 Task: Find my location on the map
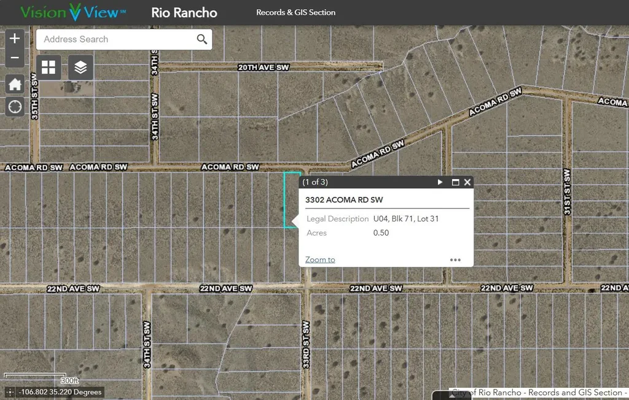[15, 107]
